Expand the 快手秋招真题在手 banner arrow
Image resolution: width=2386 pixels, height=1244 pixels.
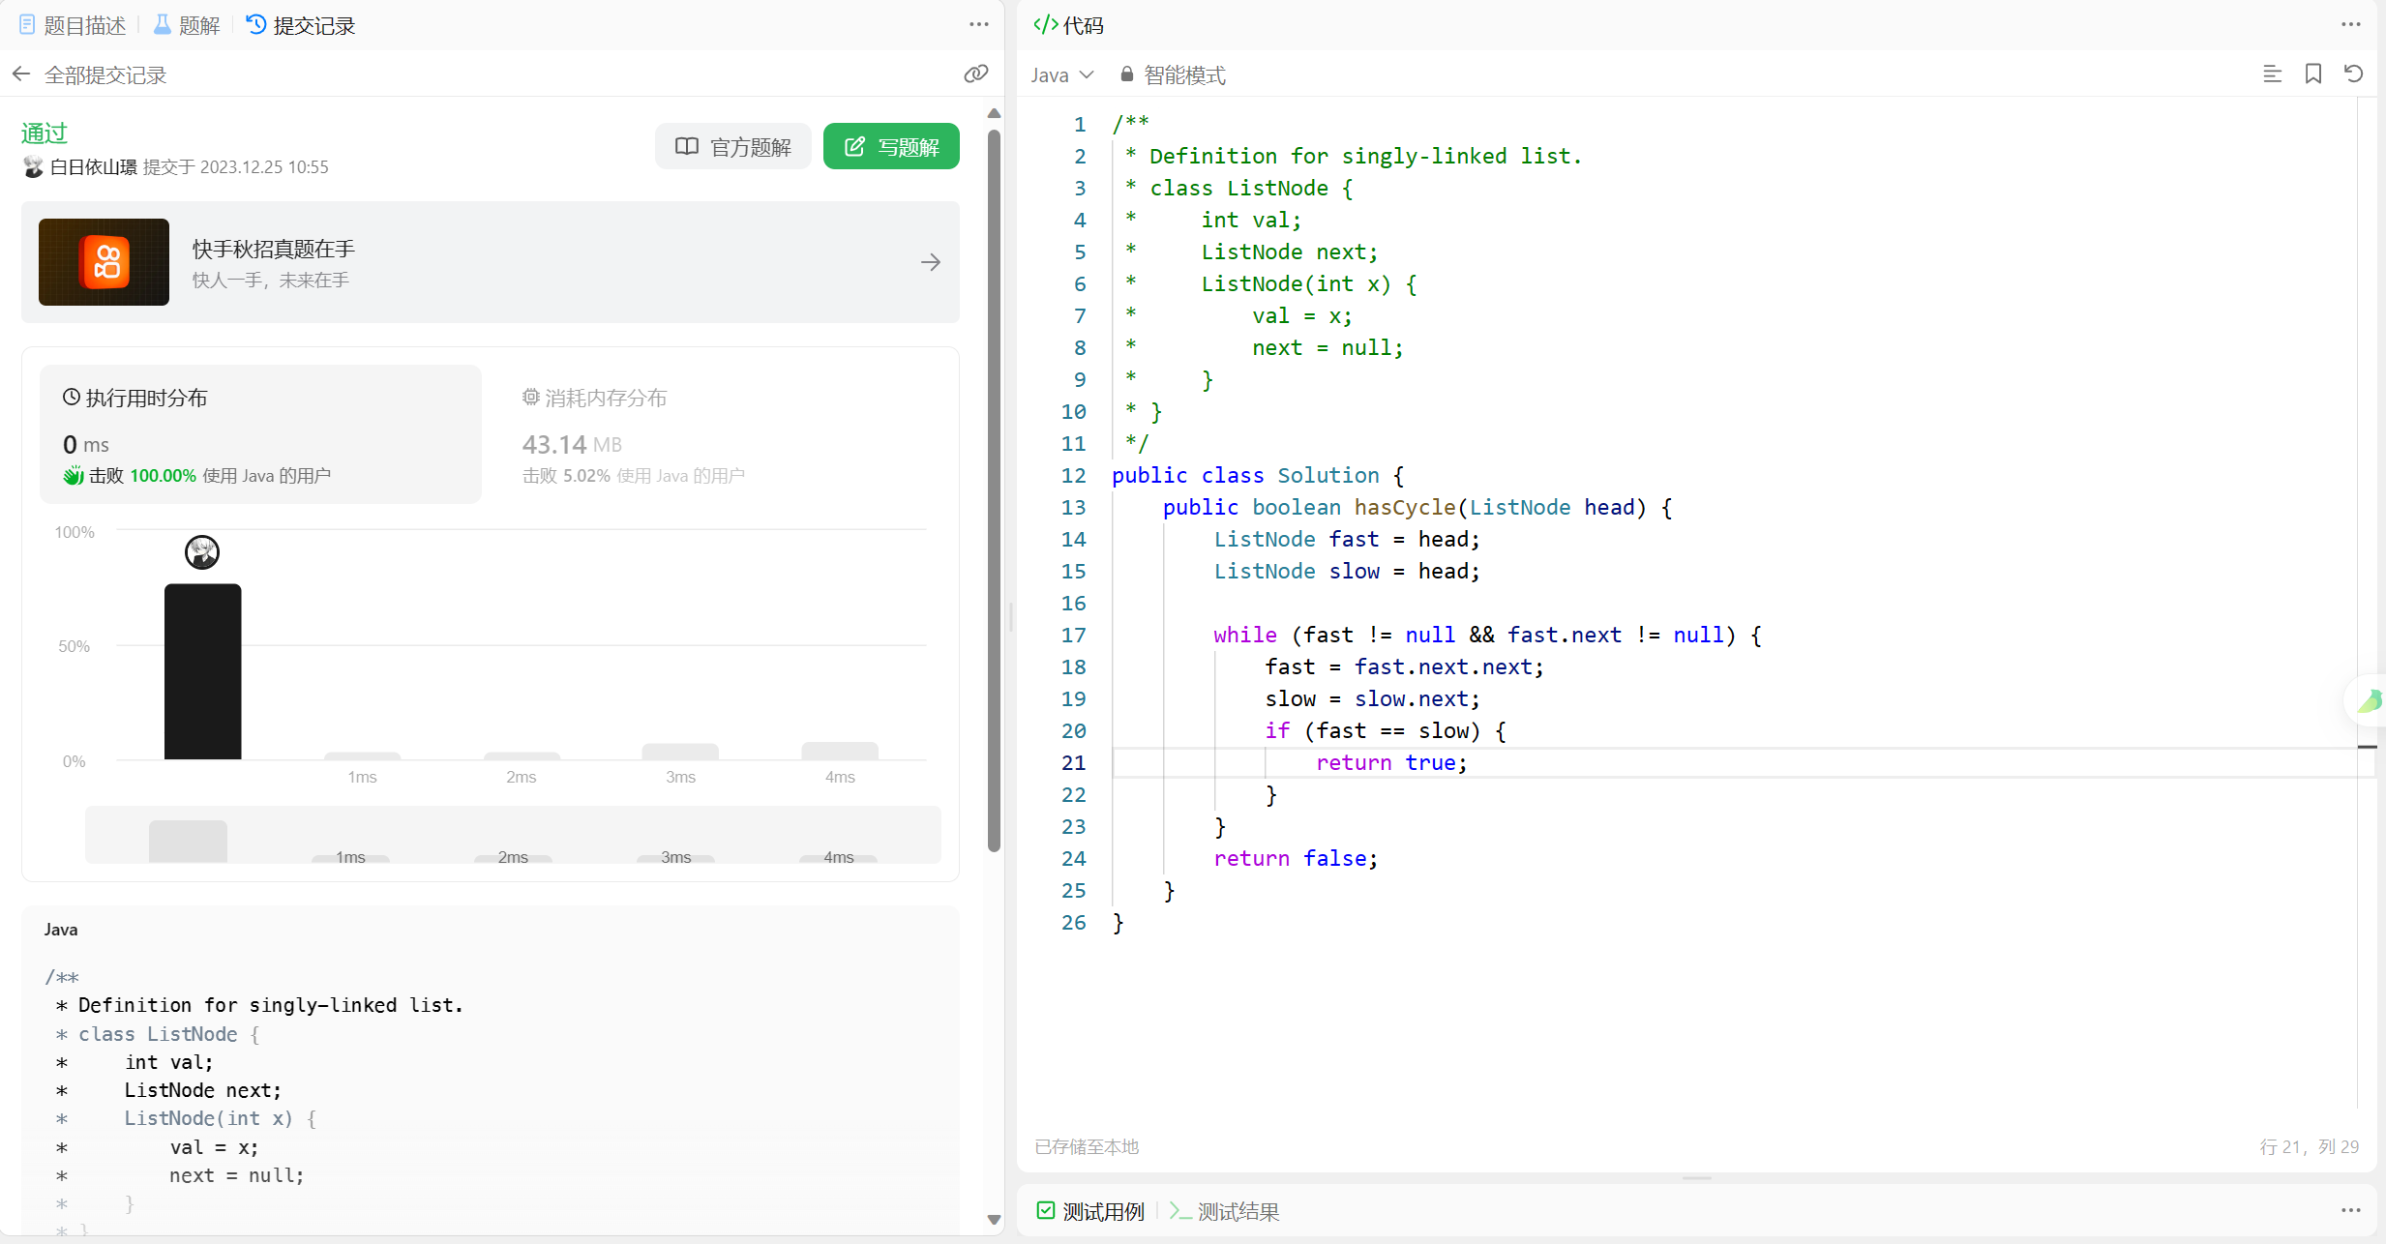[930, 262]
